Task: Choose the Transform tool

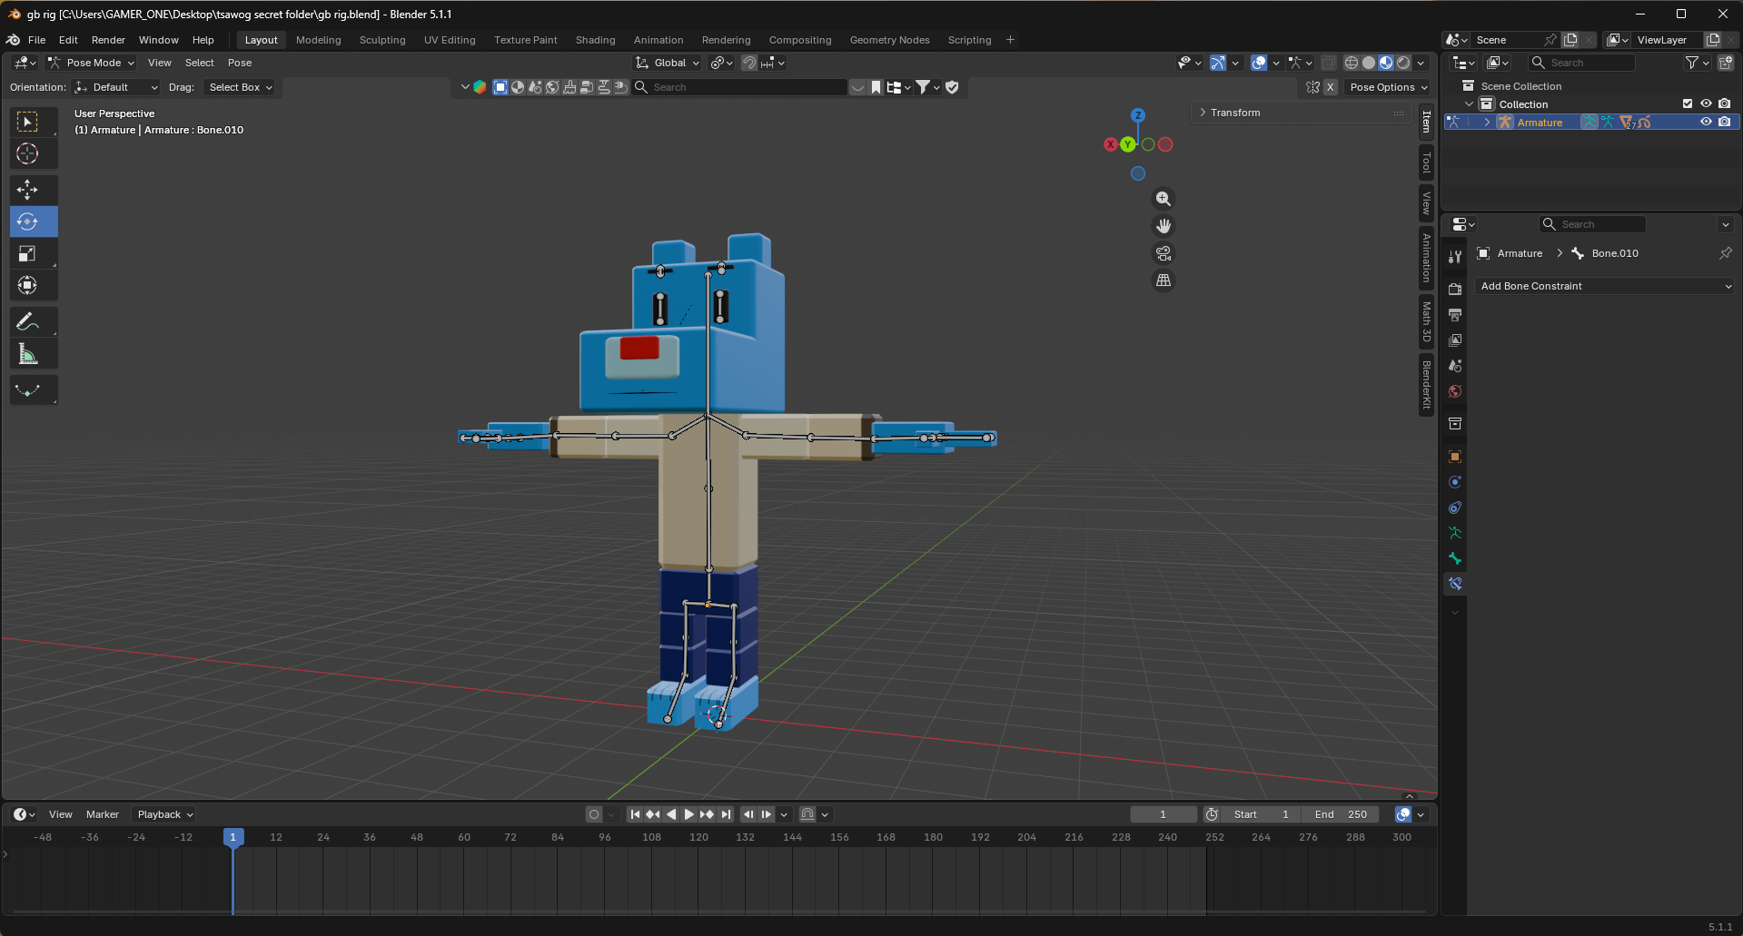Action: 27,286
